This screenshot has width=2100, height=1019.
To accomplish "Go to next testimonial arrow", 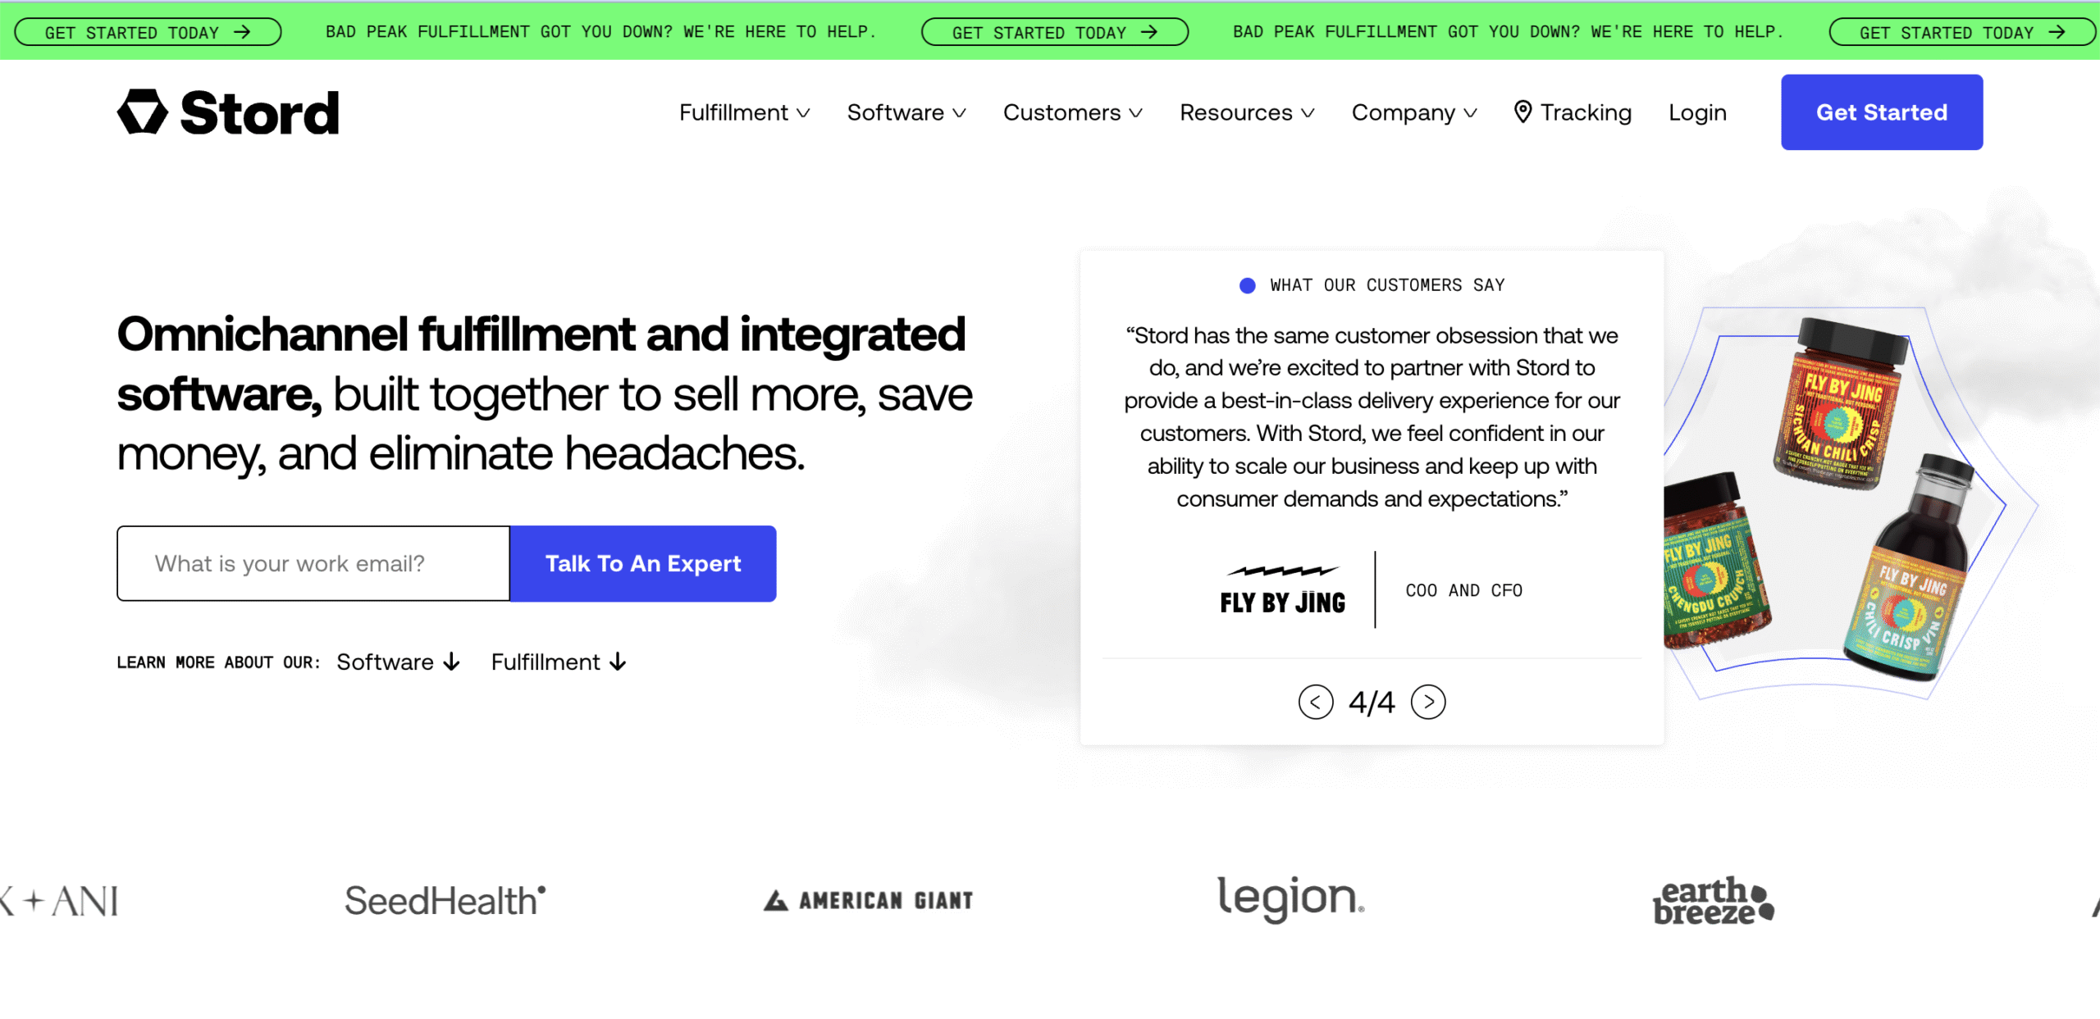I will click(1428, 703).
